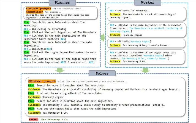Click the green arrow from Planner to Worker
196x123 pixels.
103,37
